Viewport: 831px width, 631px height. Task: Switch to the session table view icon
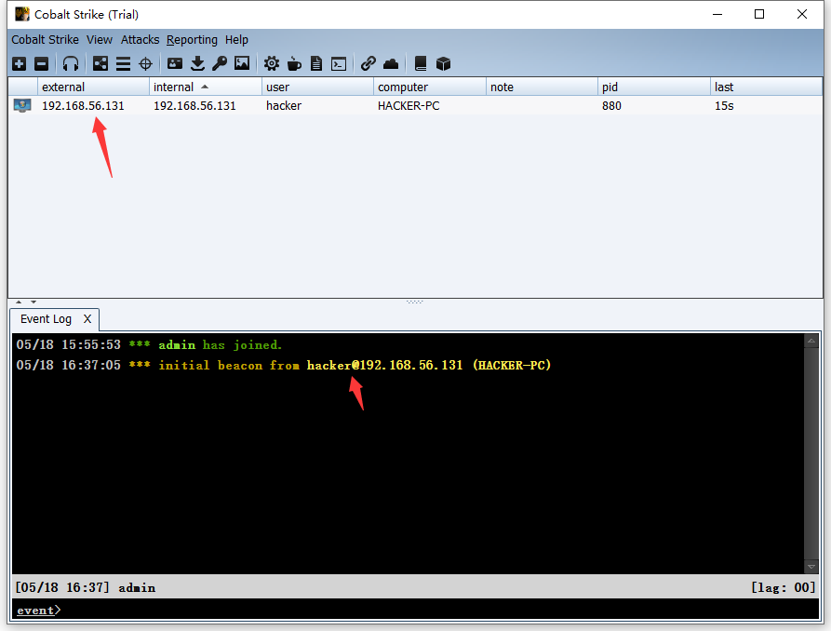(x=123, y=64)
